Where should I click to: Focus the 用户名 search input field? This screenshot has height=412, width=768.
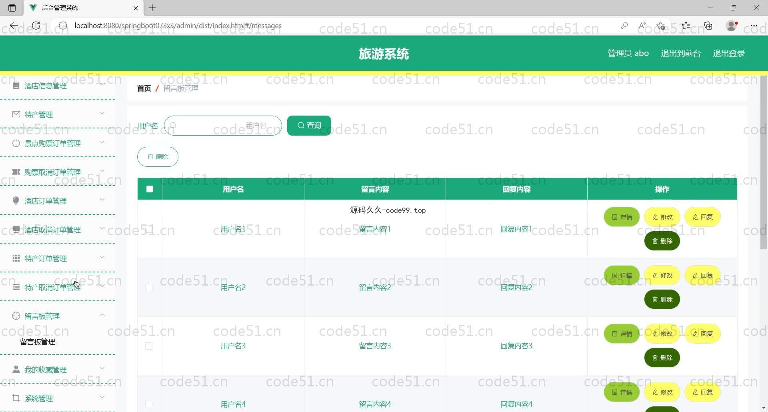pyautogui.click(x=223, y=126)
